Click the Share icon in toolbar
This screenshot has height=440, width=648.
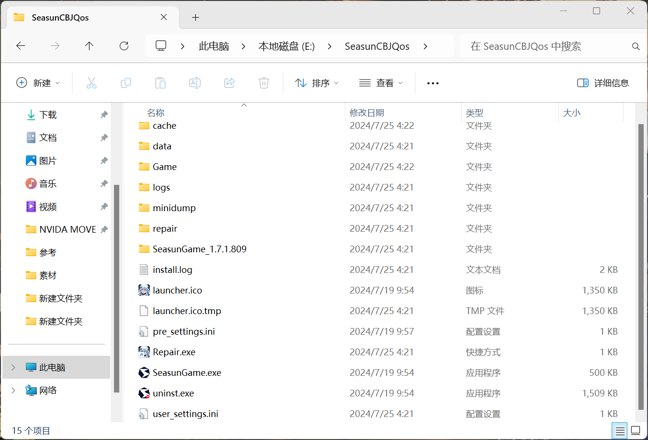tap(229, 83)
